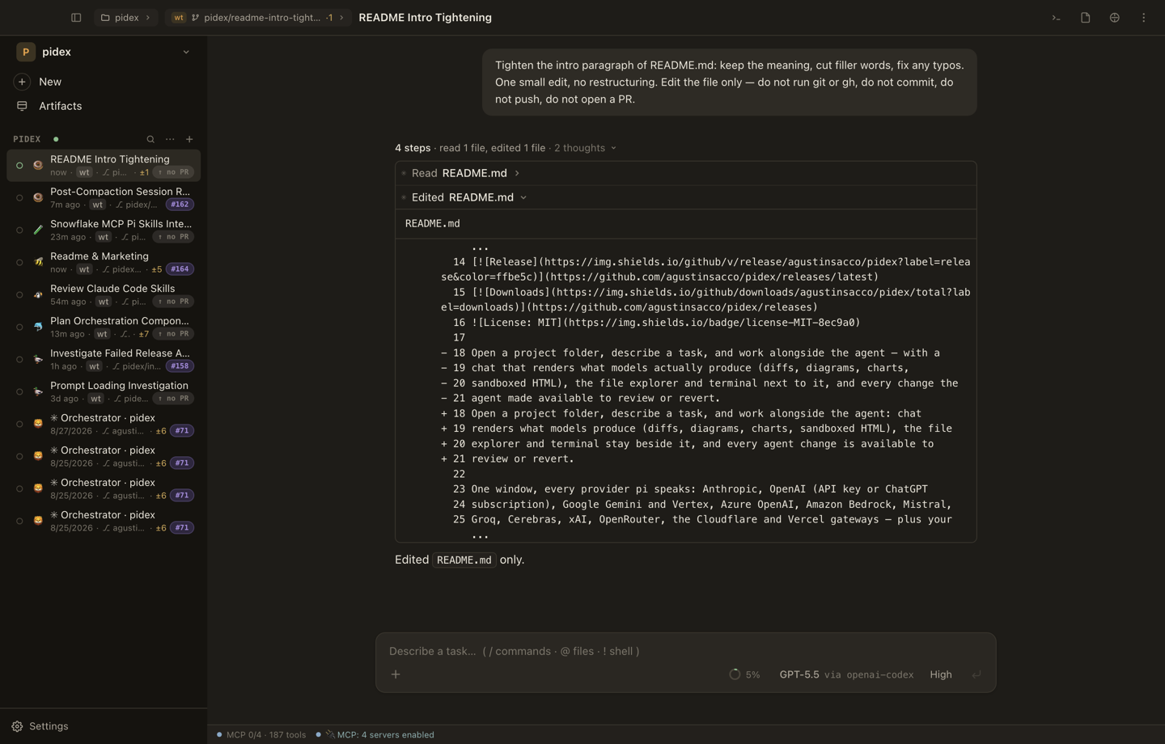Click the Describe a task input field
Image resolution: width=1165 pixels, height=744 pixels.
[686, 651]
